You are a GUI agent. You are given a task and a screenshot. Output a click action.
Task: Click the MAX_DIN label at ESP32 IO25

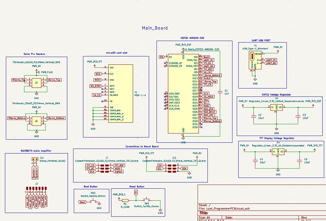(208, 109)
